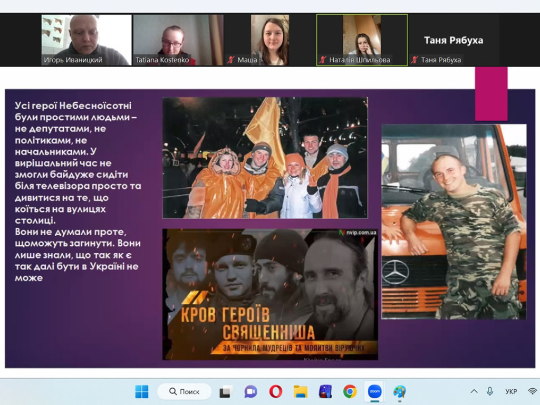This screenshot has width=540, height=405.
Task: Open Google Chrome from taskbar
Action: tap(350, 392)
